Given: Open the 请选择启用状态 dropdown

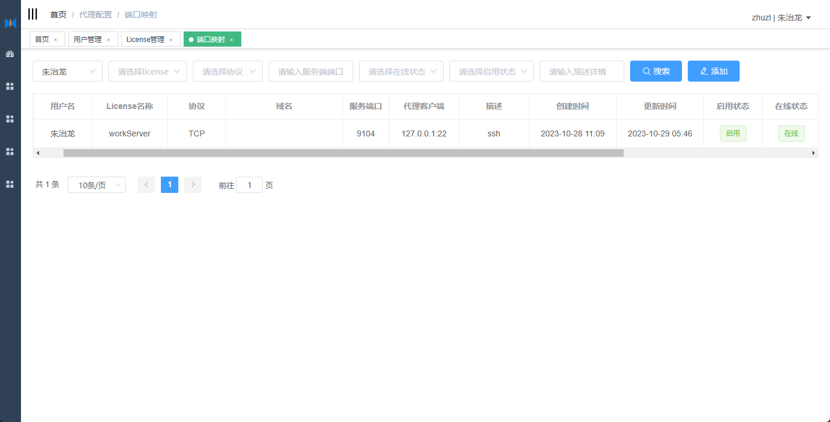Looking at the screenshot, I should pos(491,71).
